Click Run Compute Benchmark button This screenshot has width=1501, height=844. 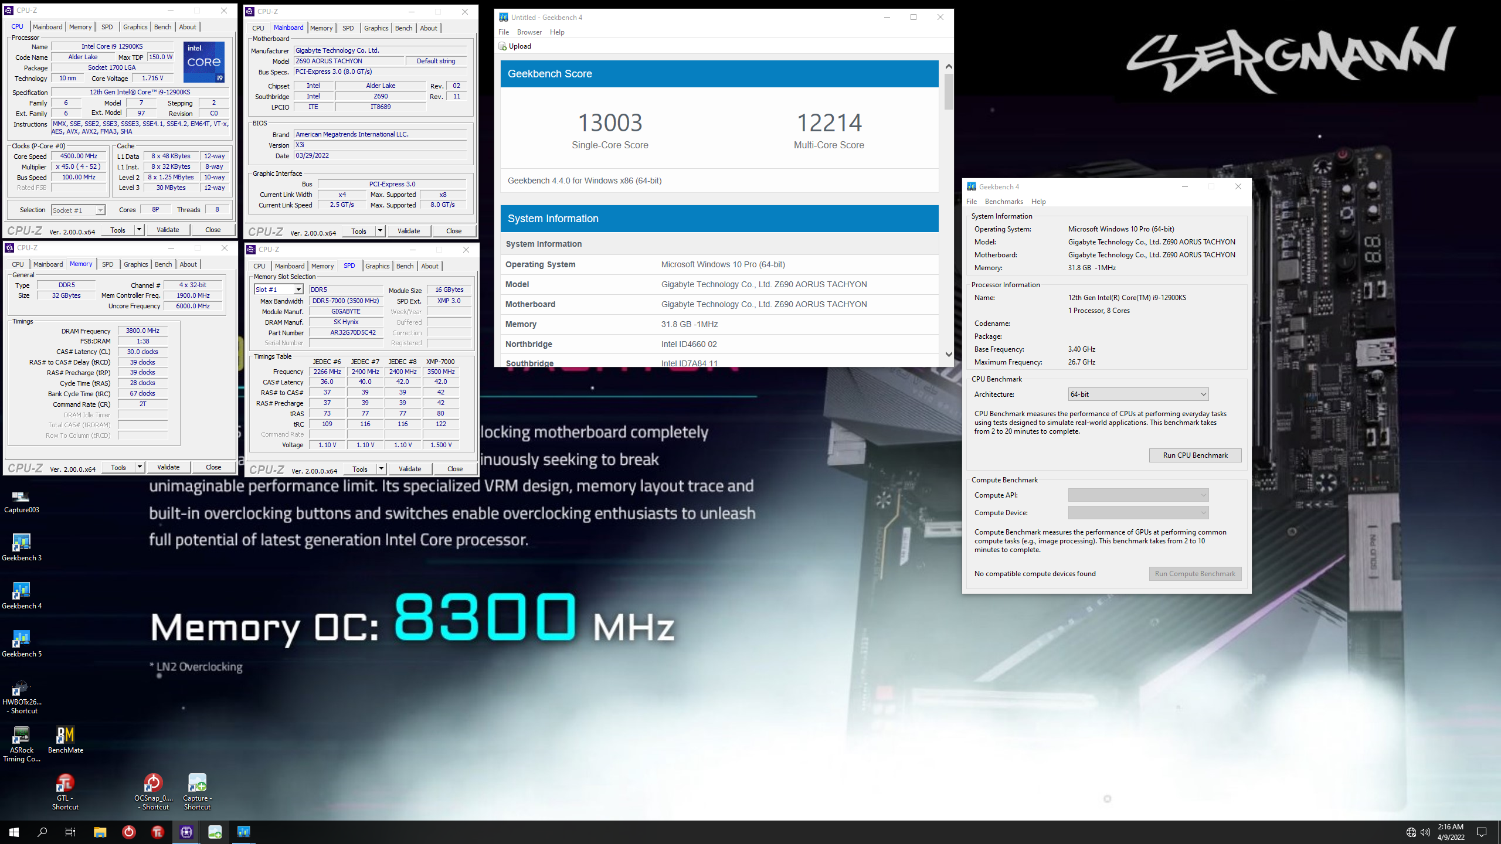point(1195,574)
